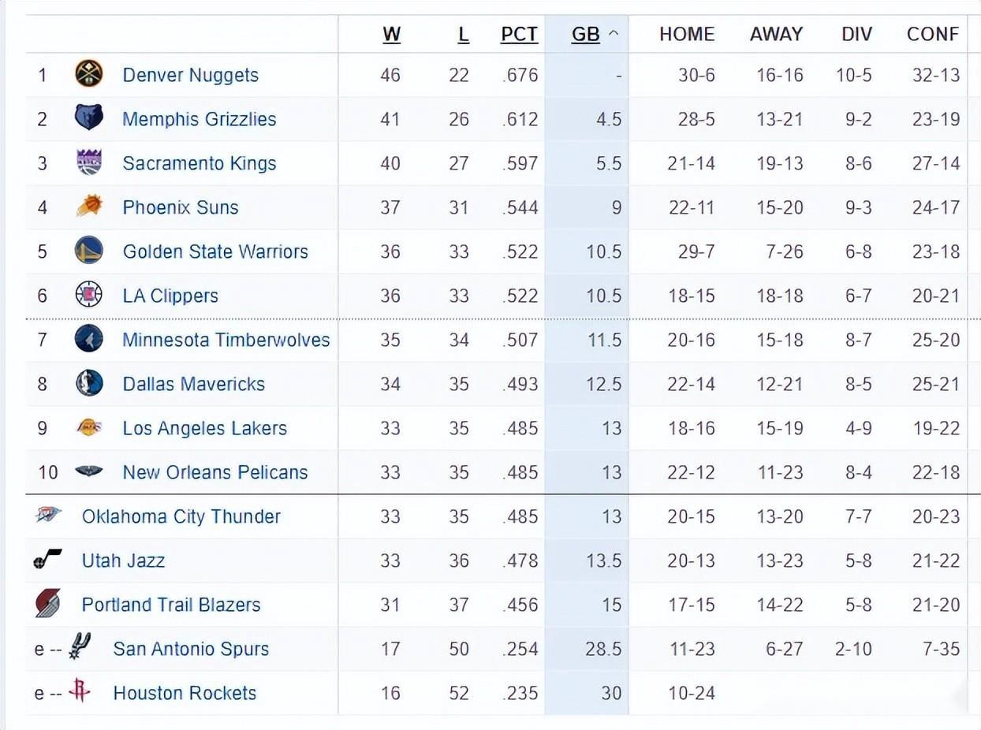Sort standings by W column header
Image resolution: width=981 pixels, height=730 pixels.
391,35
